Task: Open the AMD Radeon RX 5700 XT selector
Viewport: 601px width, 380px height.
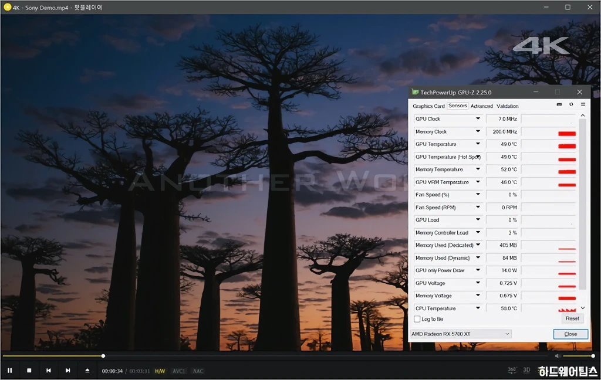Action: coord(461,334)
